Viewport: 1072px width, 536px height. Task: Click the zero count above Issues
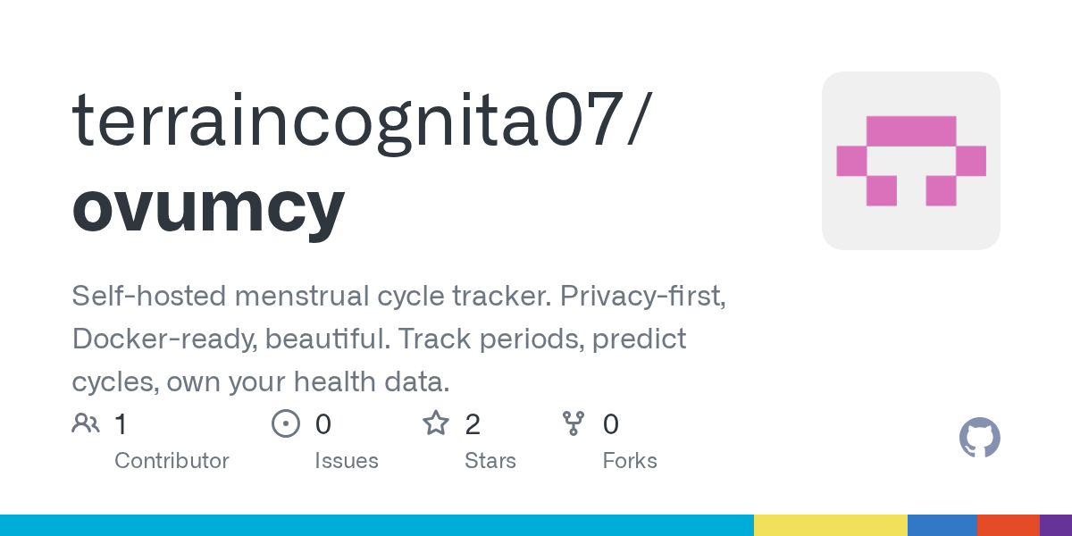coord(323,424)
